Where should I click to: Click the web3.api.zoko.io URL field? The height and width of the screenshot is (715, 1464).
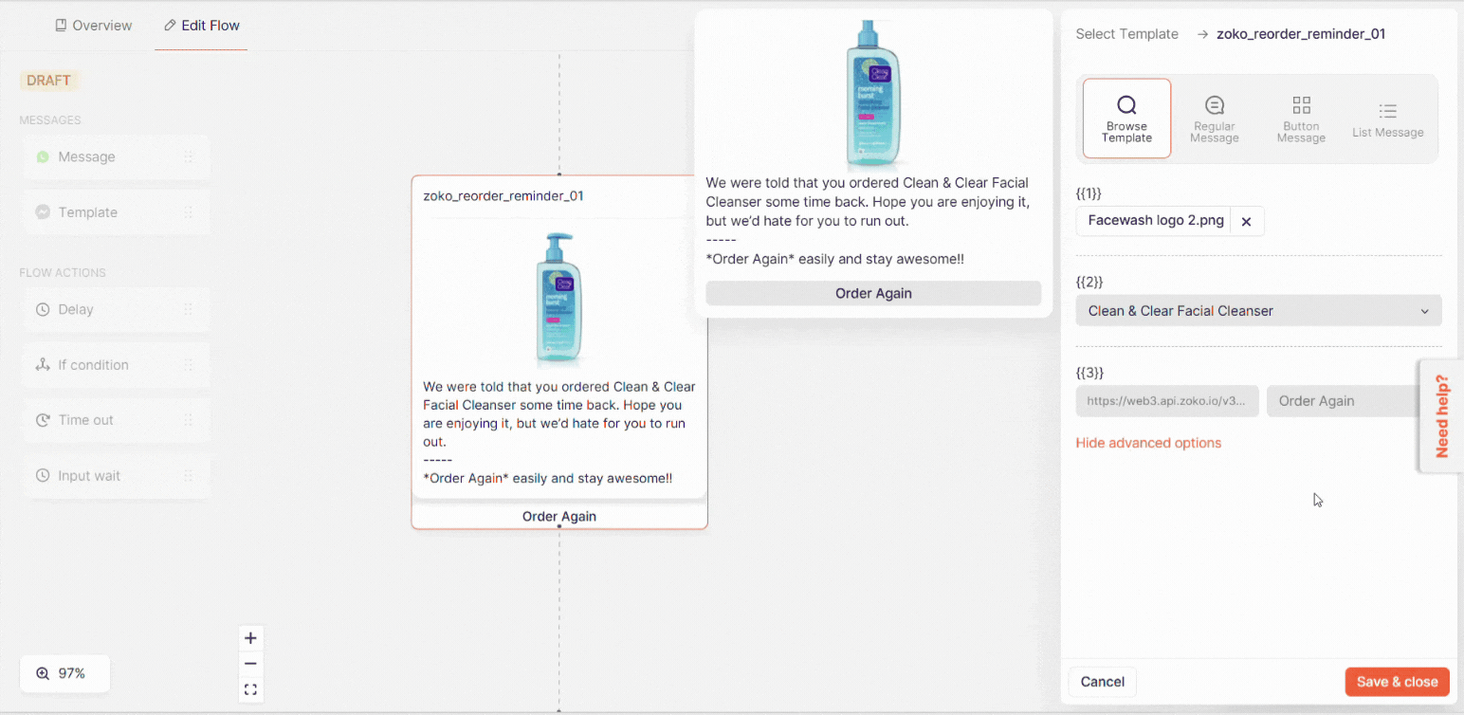1167,401
